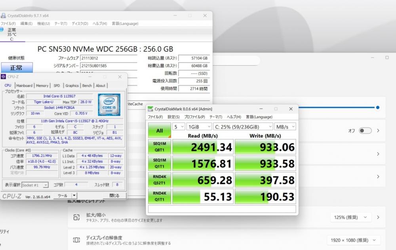This screenshot has height=250, width=396.
Task: Switch to the Bench tab in CPU-Z
Action: point(87,85)
